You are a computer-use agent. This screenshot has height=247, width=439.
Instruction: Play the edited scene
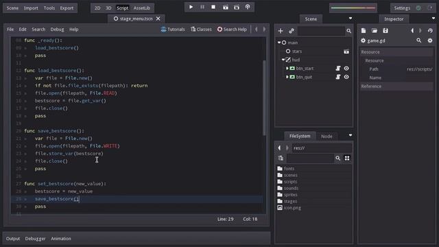click(226, 8)
